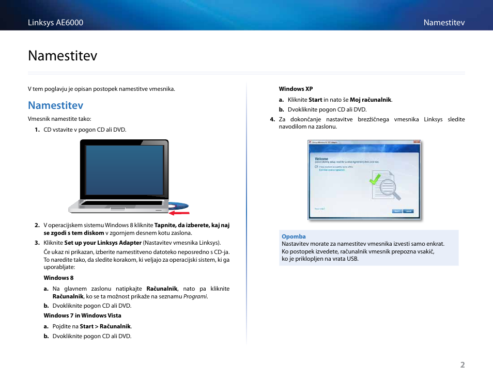Click 'Dvokliknite pogon CD ali DVD' under Windows 7
Screen dimensions: 493x381
tap(92, 336)
